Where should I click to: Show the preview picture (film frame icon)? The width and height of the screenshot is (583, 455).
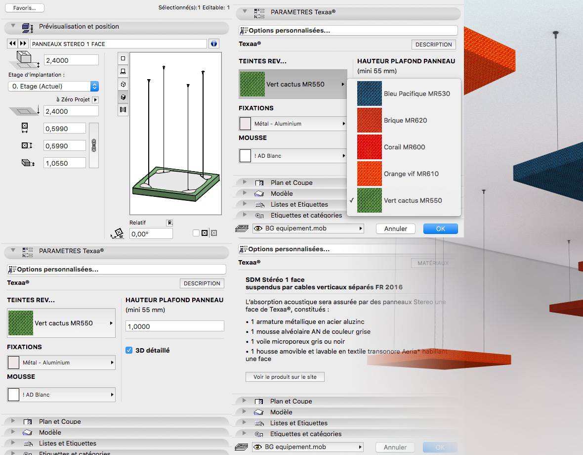coord(123,109)
